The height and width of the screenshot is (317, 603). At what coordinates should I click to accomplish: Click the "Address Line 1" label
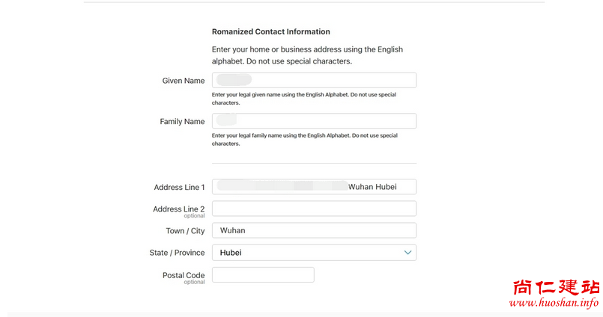point(179,188)
